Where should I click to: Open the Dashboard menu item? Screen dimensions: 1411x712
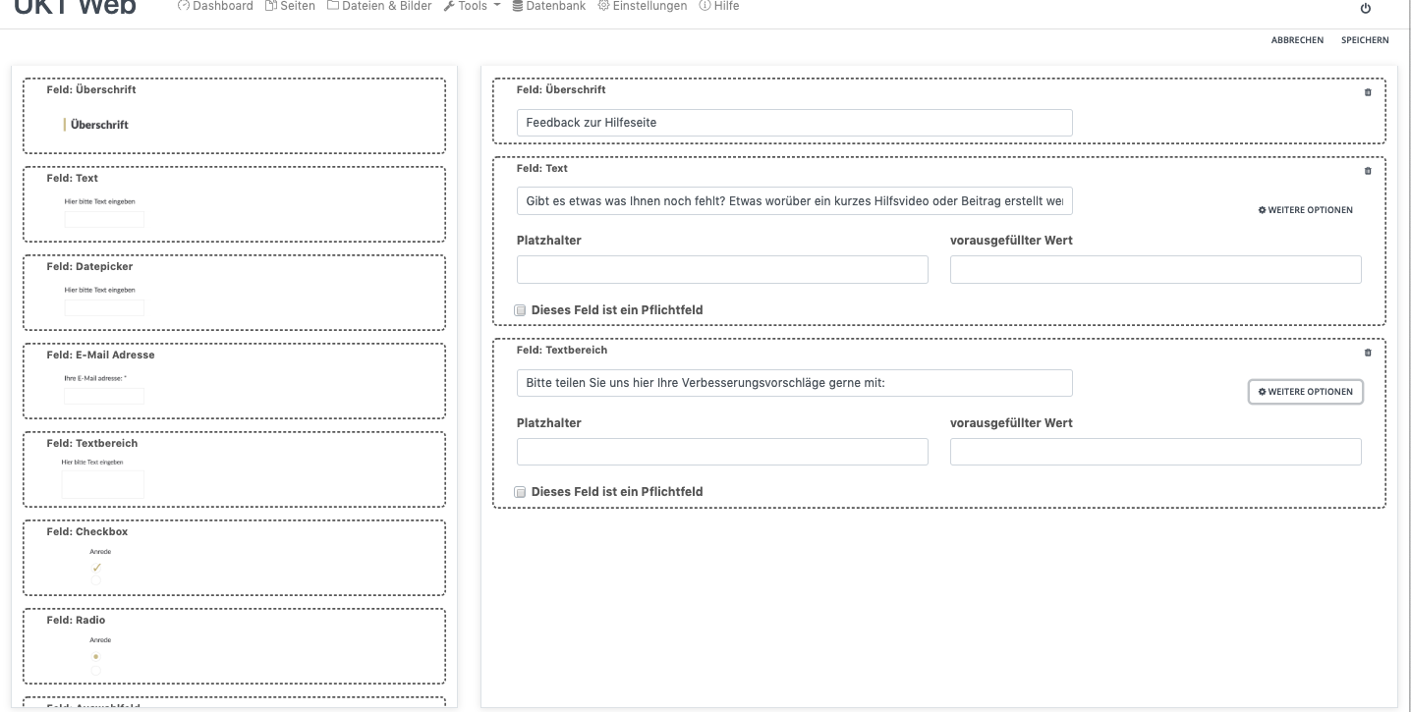215,6
